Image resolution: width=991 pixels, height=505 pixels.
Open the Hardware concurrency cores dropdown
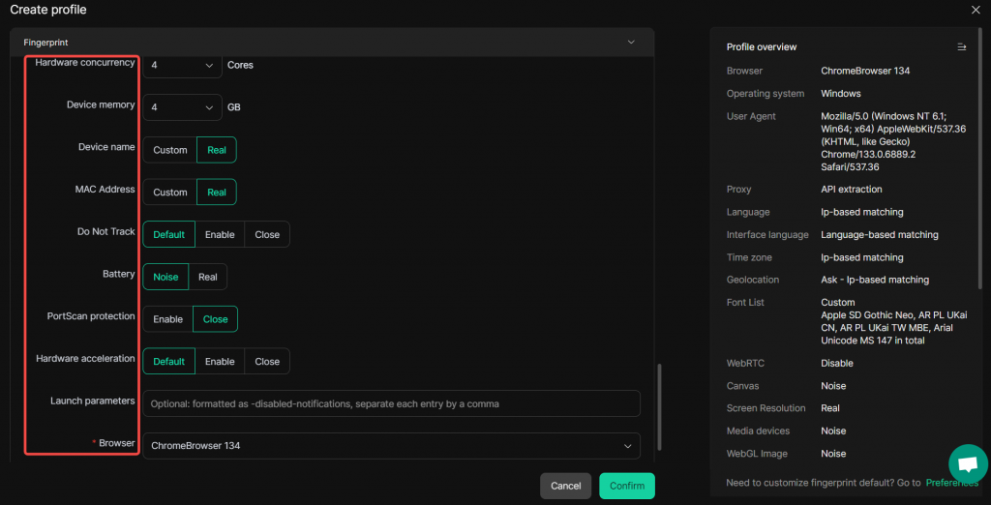point(182,66)
